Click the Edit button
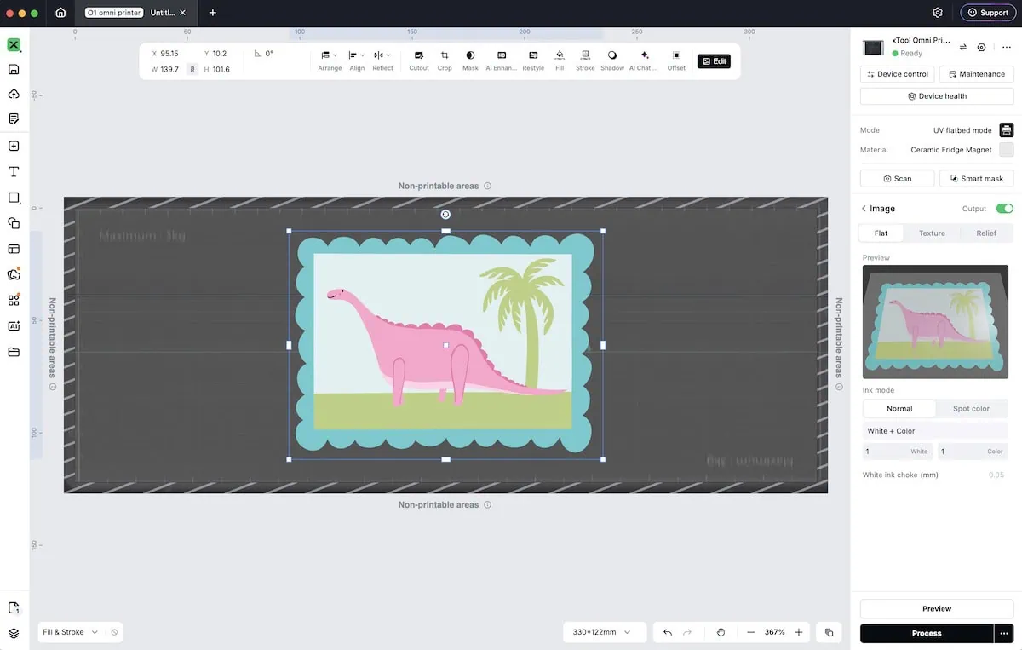Viewport: 1022px width, 650px height. [x=714, y=61]
